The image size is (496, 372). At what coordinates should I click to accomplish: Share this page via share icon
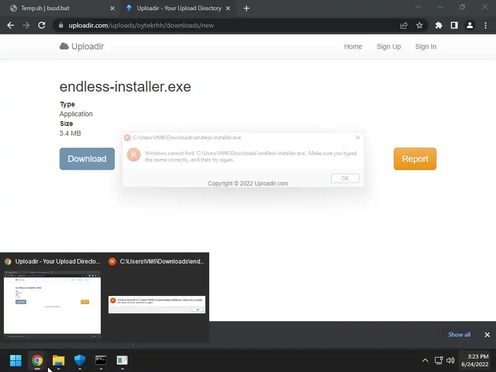[x=404, y=25]
